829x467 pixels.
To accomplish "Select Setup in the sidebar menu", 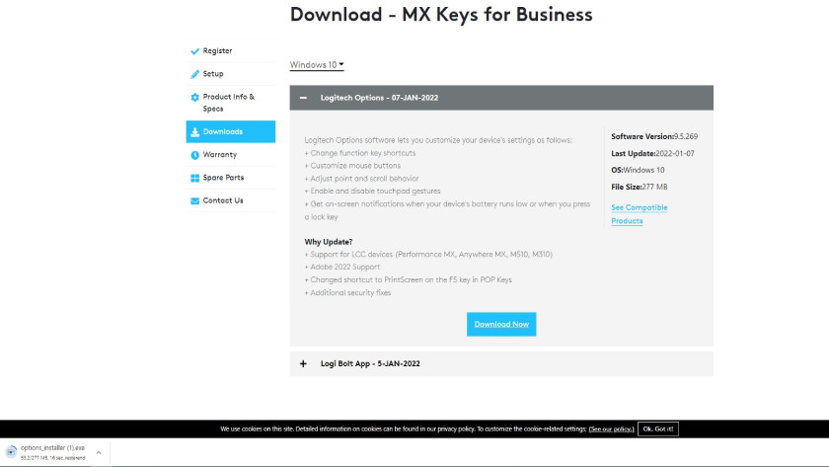I will (213, 74).
